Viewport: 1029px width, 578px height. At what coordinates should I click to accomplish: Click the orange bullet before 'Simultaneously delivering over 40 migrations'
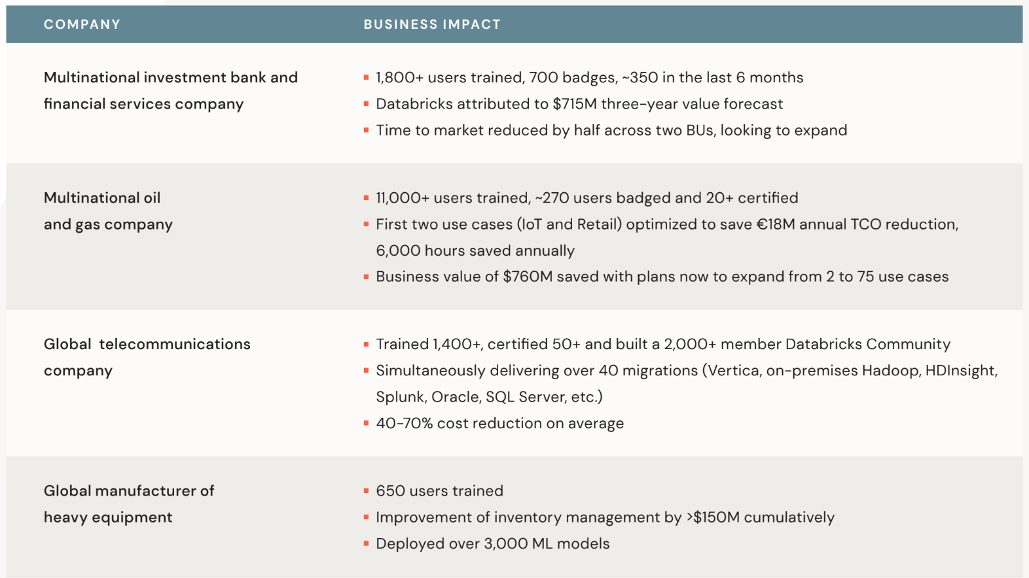click(367, 371)
